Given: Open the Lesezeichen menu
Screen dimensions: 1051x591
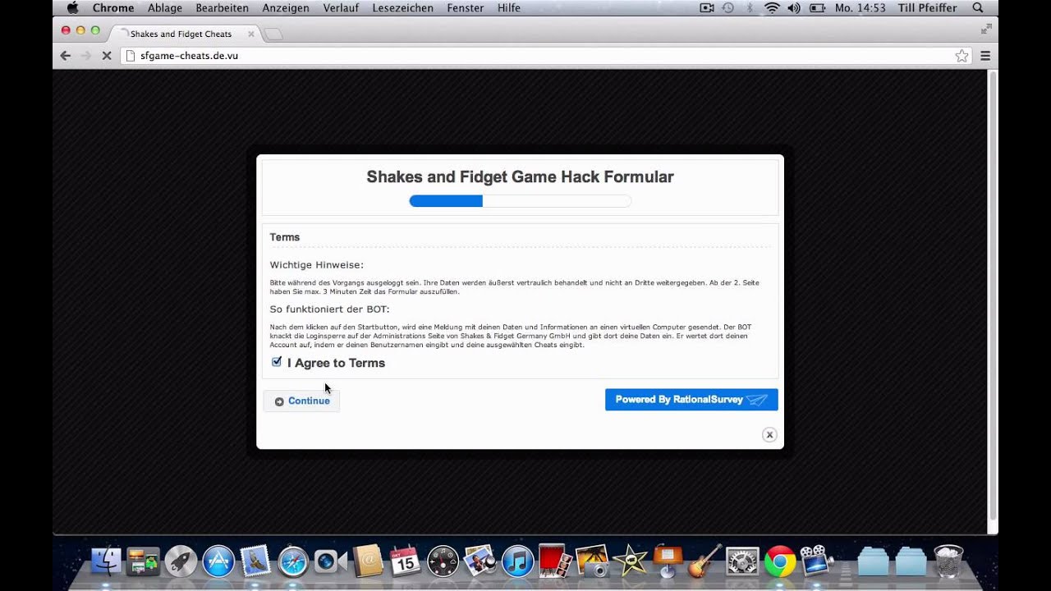Looking at the screenshot, I should coord(403,7).
